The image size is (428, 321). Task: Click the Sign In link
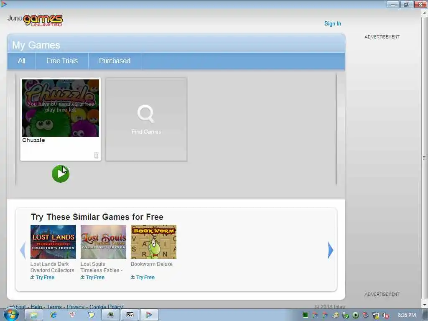tap(332, 24)
